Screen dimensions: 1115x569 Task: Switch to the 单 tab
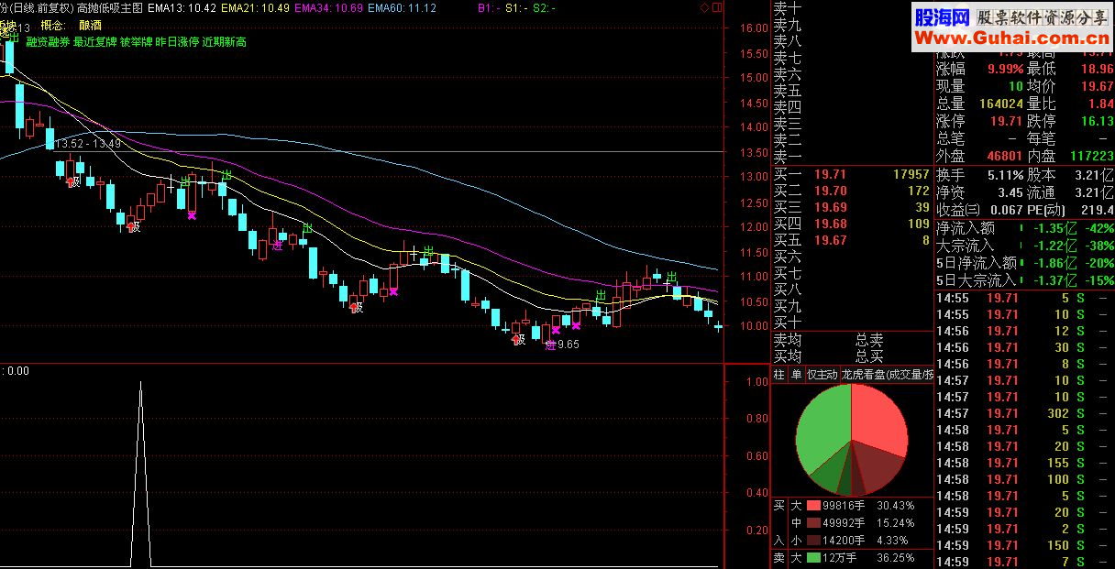(796, 375)
